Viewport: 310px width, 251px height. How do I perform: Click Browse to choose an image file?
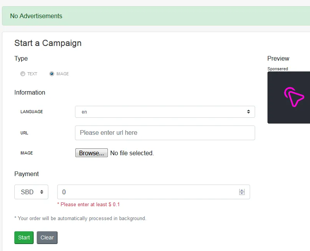(x=92, y=153)
